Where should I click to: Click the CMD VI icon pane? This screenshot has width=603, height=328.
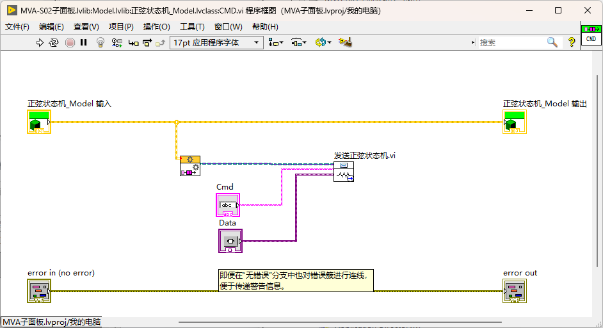pos(591,35)
